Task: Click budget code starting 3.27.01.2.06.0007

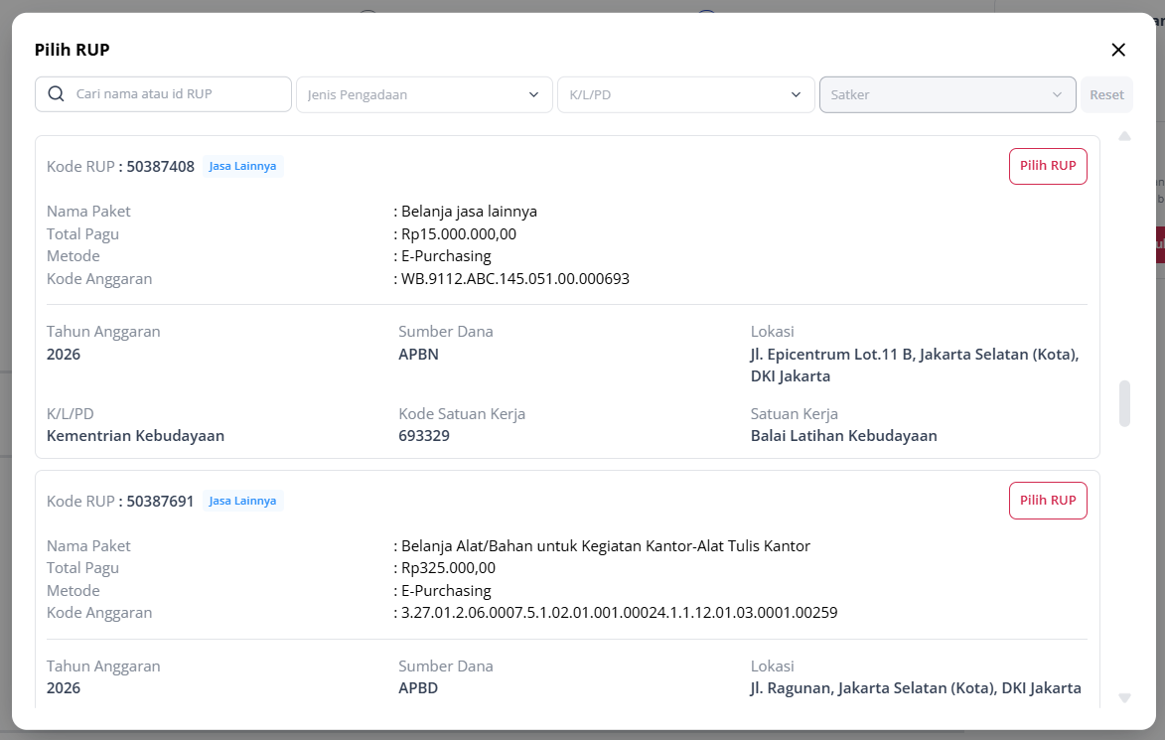Action: point(619,613)
